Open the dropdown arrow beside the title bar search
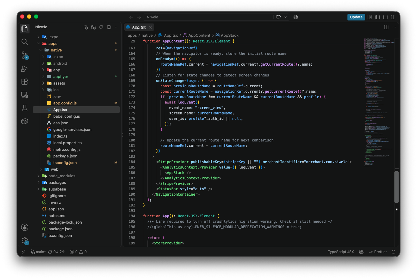 (286, 17)
